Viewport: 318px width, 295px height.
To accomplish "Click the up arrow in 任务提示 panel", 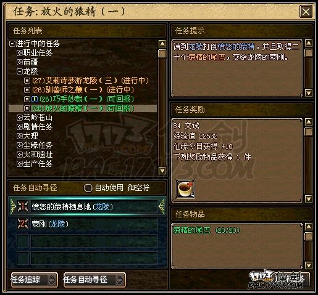I will (x=309, y=43).
